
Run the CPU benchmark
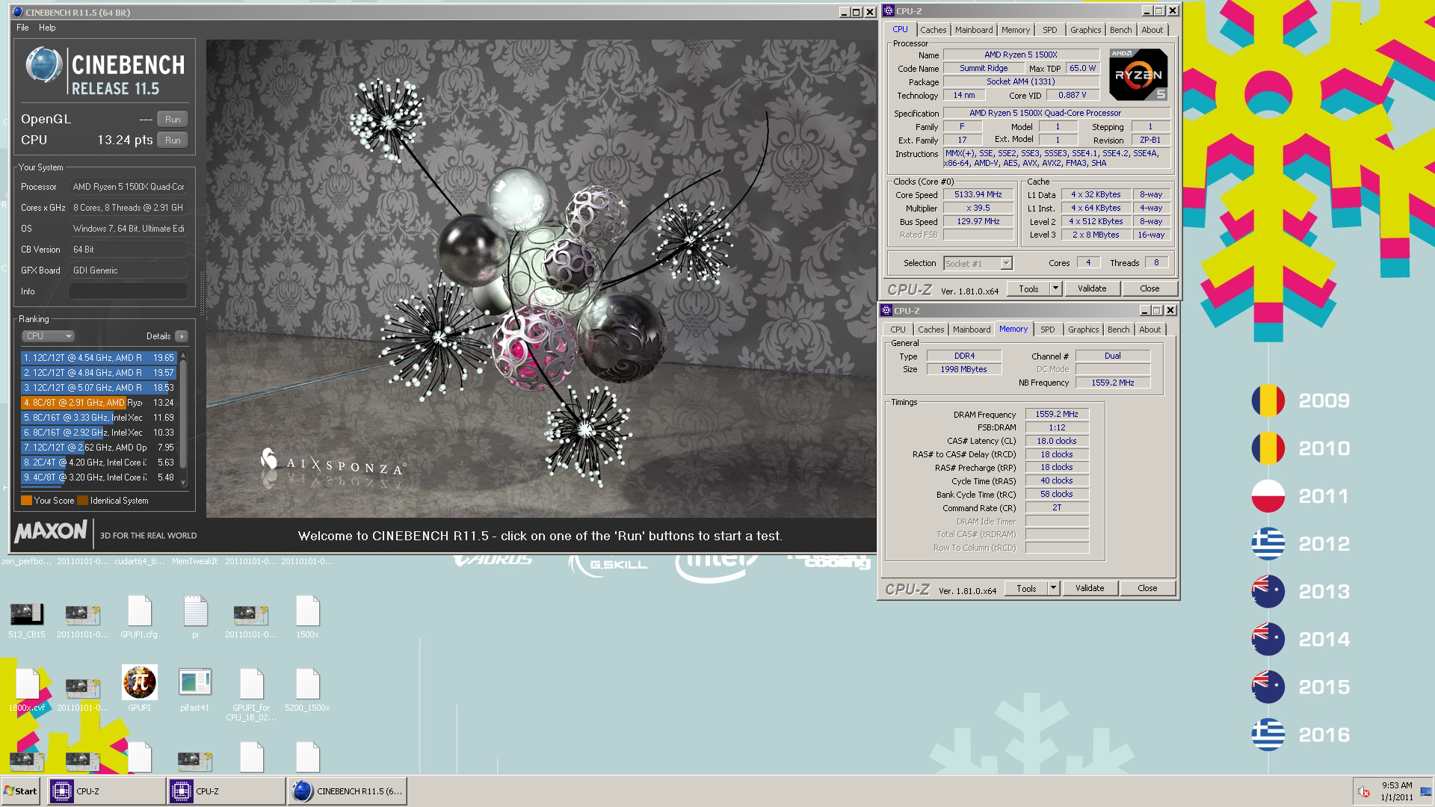click(173, 140)
